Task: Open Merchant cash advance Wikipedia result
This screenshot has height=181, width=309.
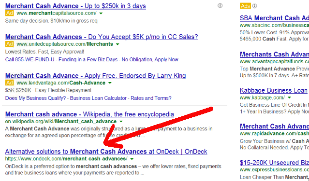Action: (x=89, y=114)
